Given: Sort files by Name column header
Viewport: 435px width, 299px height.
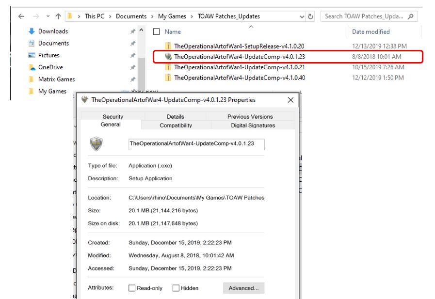Looking at the screenshot, I should 173,31.
